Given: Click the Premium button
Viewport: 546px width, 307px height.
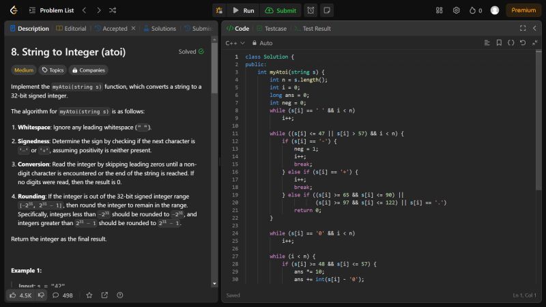Looking at the screenshot, I should pyautogui.click(x=523, y=10).
